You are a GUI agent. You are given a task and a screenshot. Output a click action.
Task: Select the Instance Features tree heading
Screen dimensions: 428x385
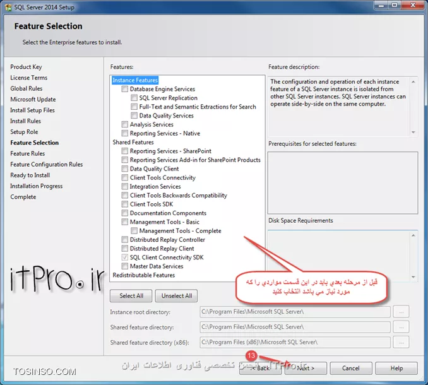pos(135,80)
